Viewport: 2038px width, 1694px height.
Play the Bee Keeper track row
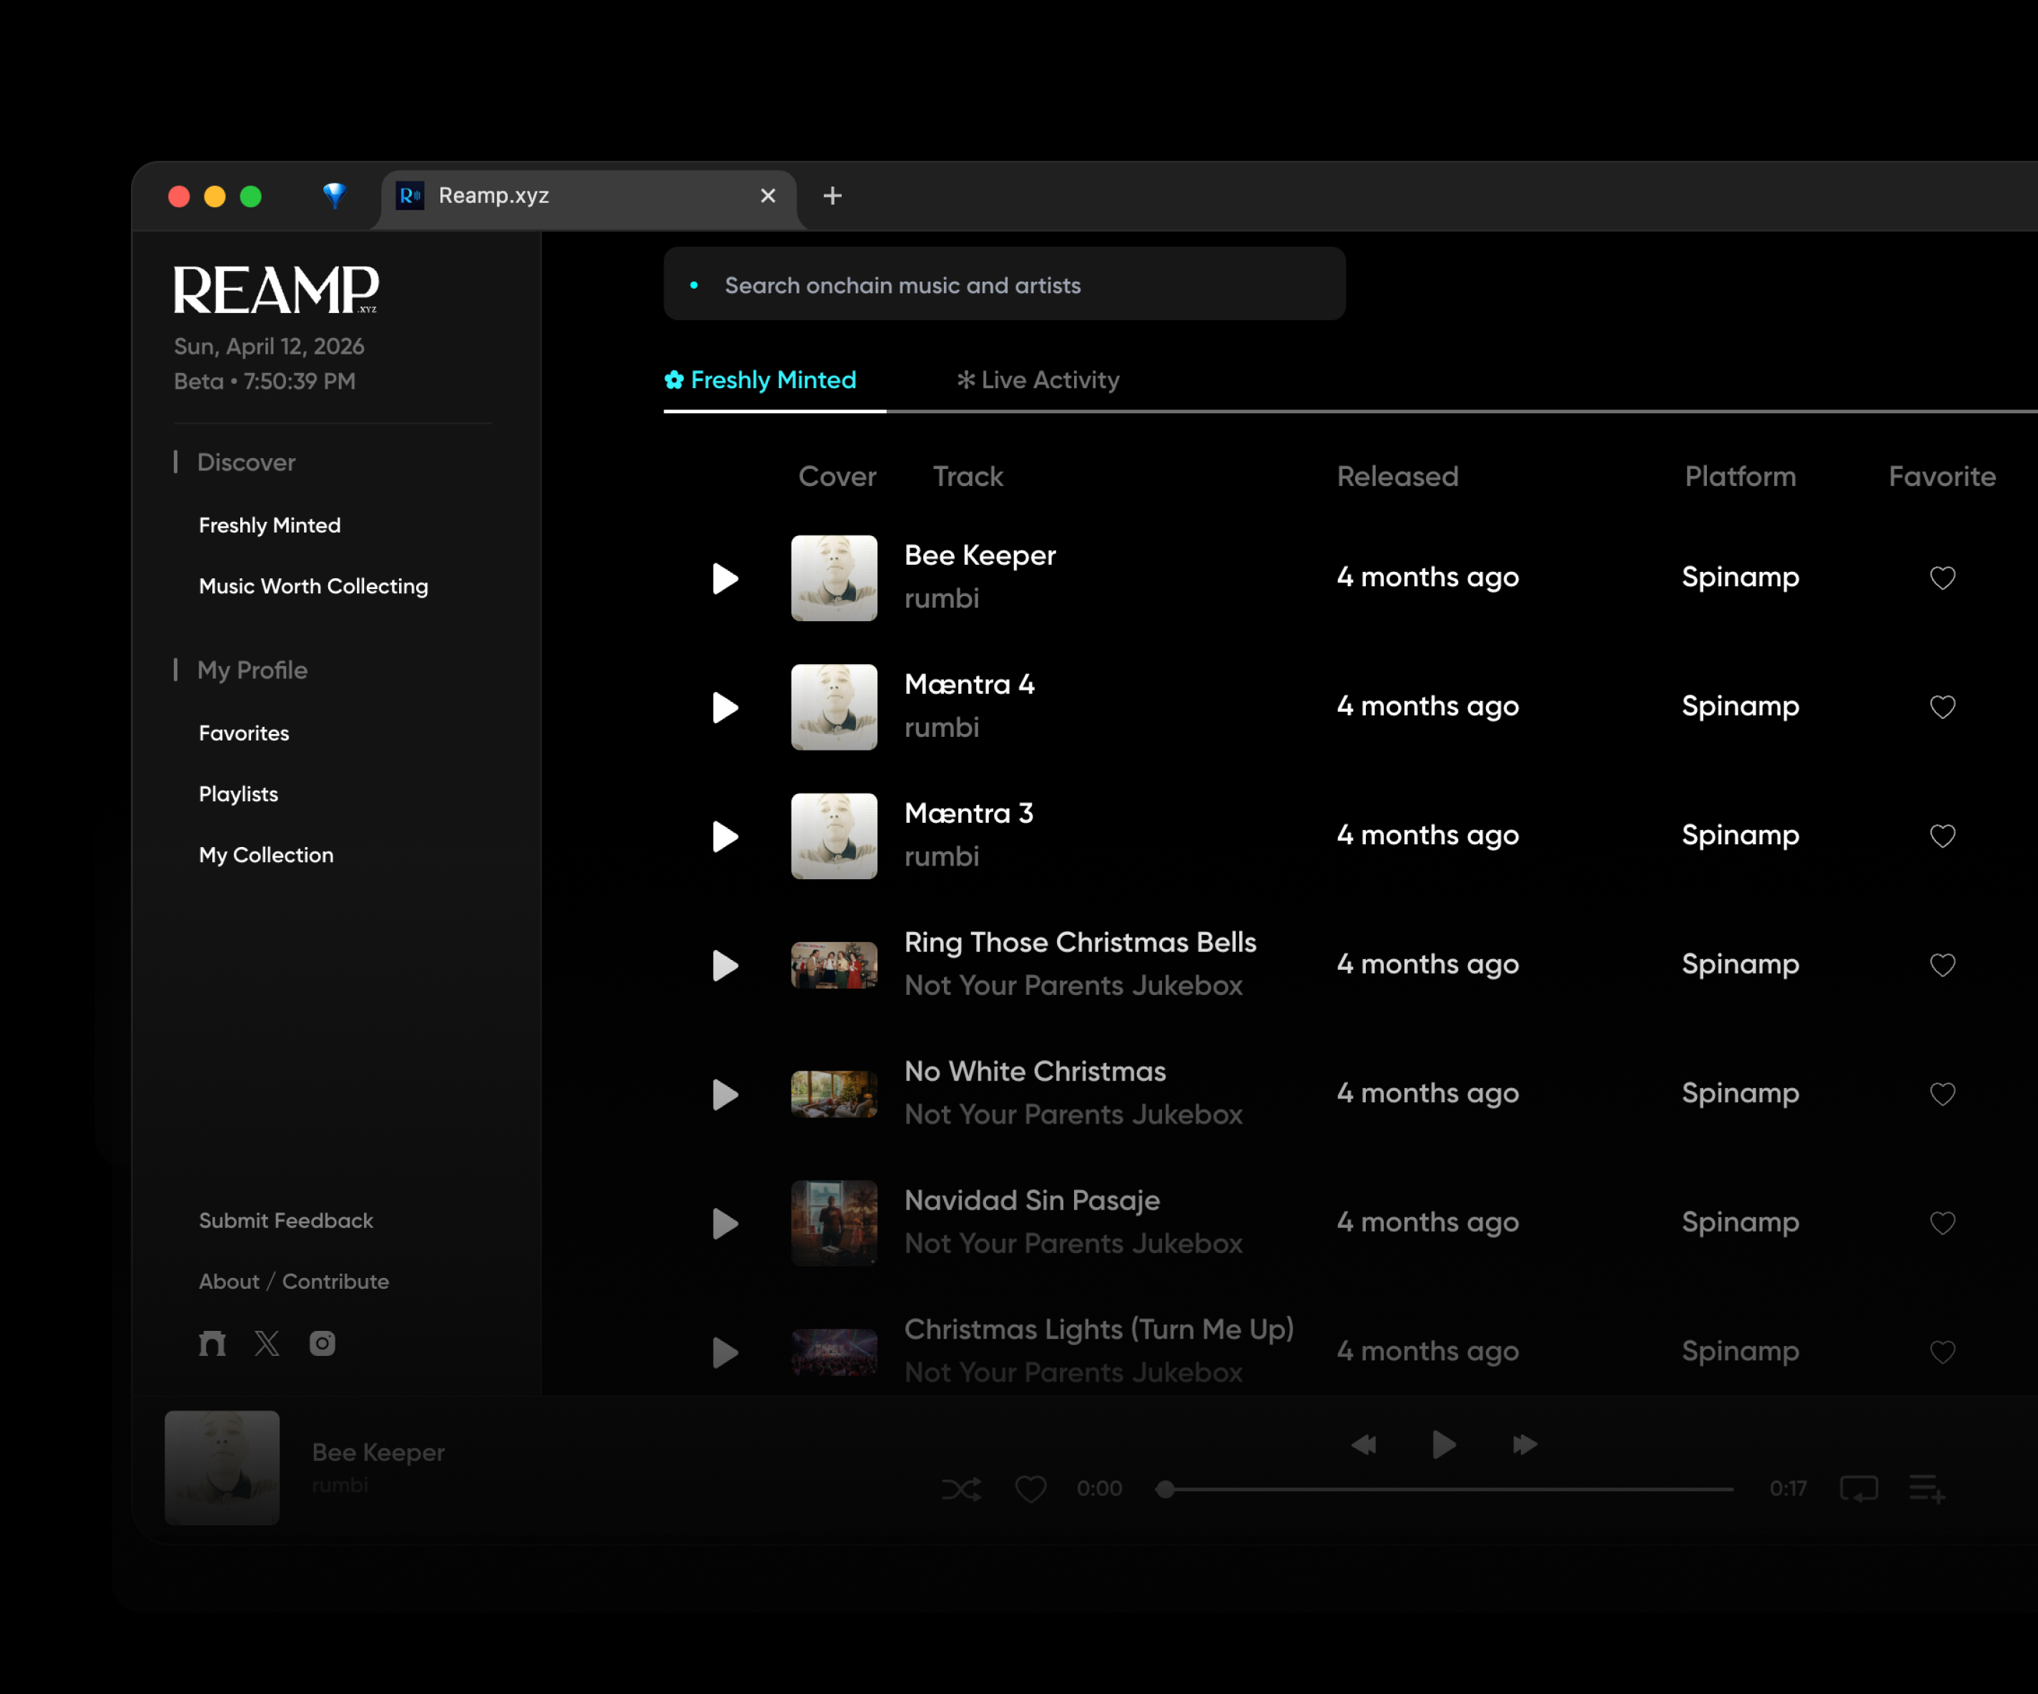pyautogui.click(x=724, y=578)
